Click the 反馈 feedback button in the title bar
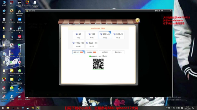Viewport: 197px width, 110px height. [x=157, y=11]
